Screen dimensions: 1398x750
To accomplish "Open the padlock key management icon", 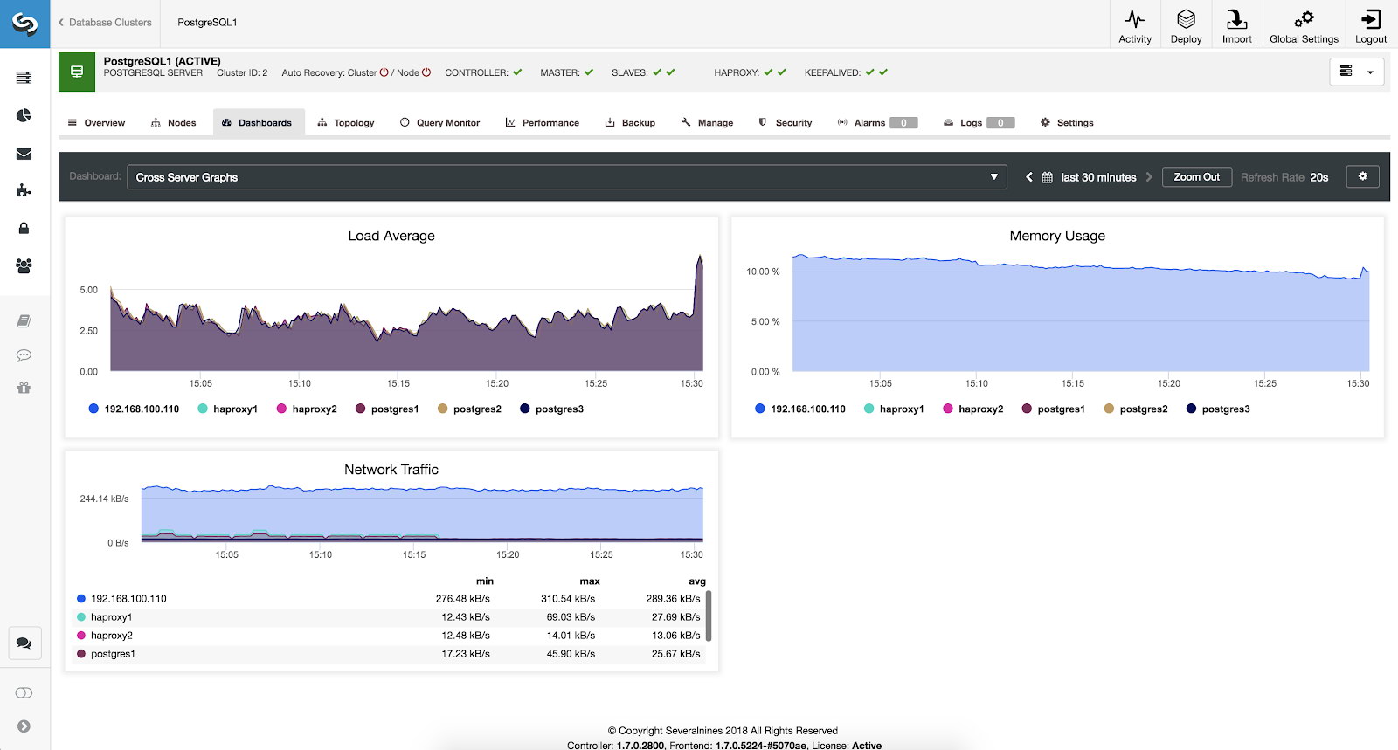I will pos(24,228).
